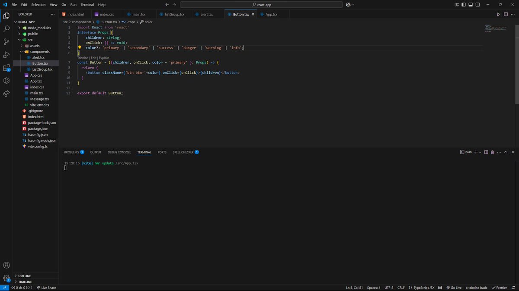The width and height of the screenshot is (519, 291).
Task: Open the Run and Debug view
Action: 6,55
